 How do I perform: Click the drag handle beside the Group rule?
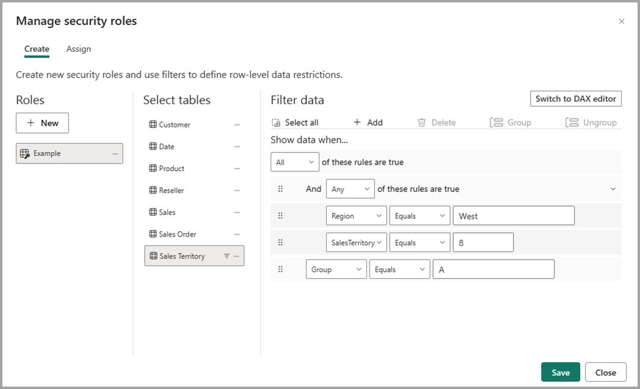point(280,269)
